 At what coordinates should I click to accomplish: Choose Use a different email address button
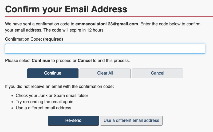coord(131,121)
